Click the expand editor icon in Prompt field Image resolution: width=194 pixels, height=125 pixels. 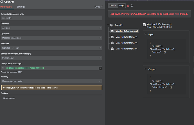click(x=100, y=69)
